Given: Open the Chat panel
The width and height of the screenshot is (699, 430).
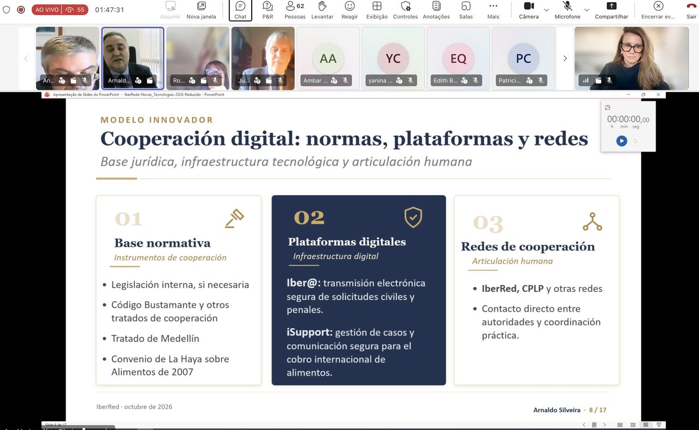Looking at the screenshot, I should (x=240, y=10).
